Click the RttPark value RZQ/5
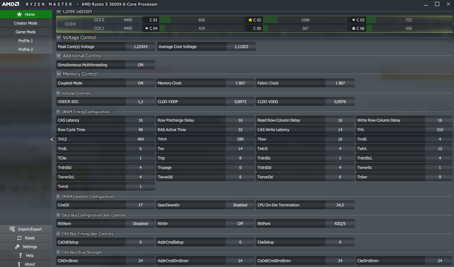 340,224
